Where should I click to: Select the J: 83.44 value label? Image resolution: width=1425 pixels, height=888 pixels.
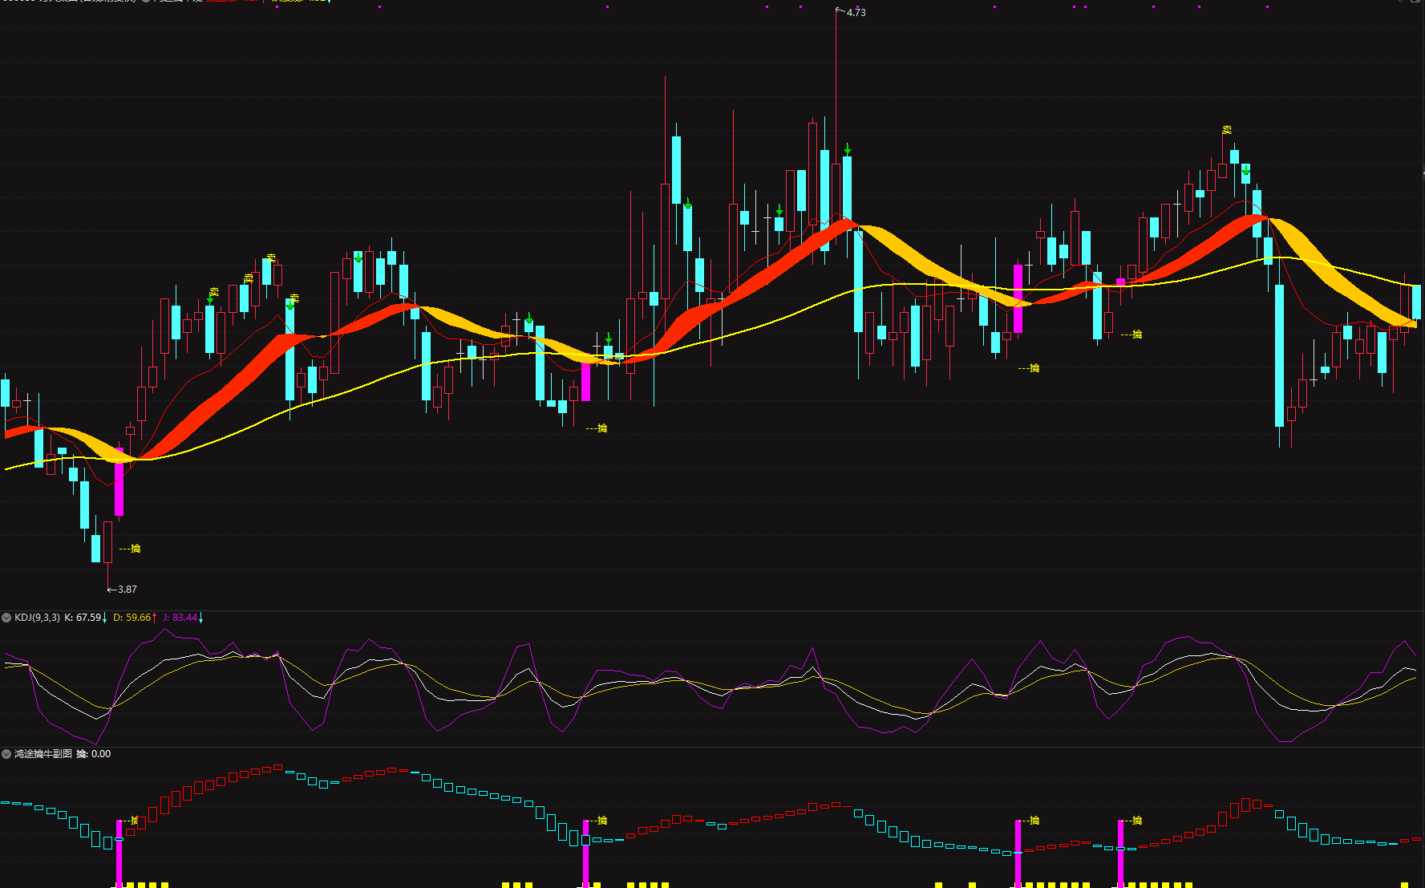180,618
